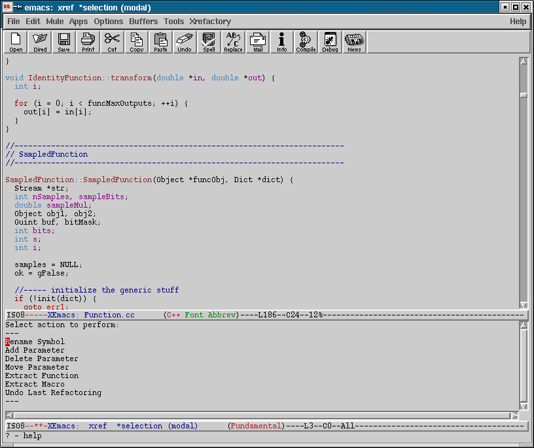The width and height of the screenshot is (534, 448).
Task: Click the titlebar pin icon
Action: (x=18, y=7)
